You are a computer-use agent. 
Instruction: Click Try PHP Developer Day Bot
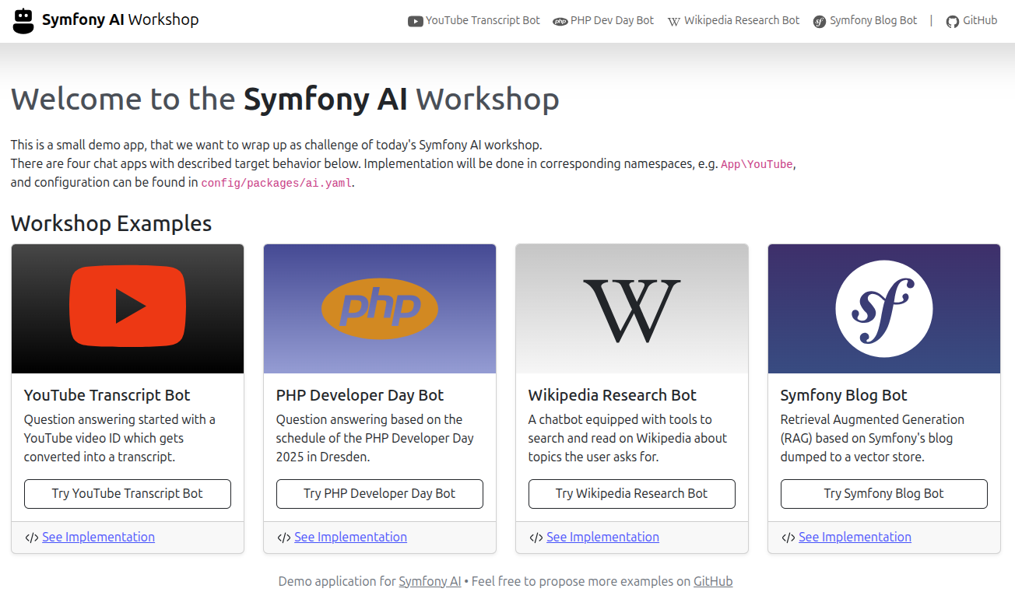379,493
